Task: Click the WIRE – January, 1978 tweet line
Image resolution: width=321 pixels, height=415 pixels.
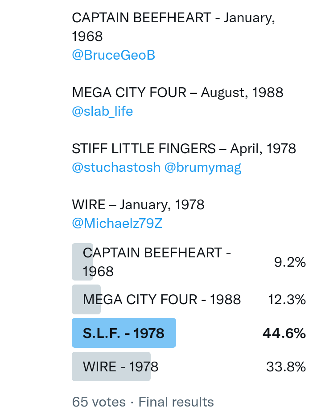Action: (138, 205)
